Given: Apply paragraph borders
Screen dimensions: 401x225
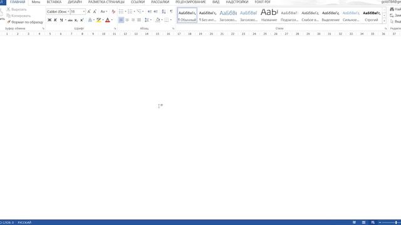Looking at the screenshot, I should [167, 20].
